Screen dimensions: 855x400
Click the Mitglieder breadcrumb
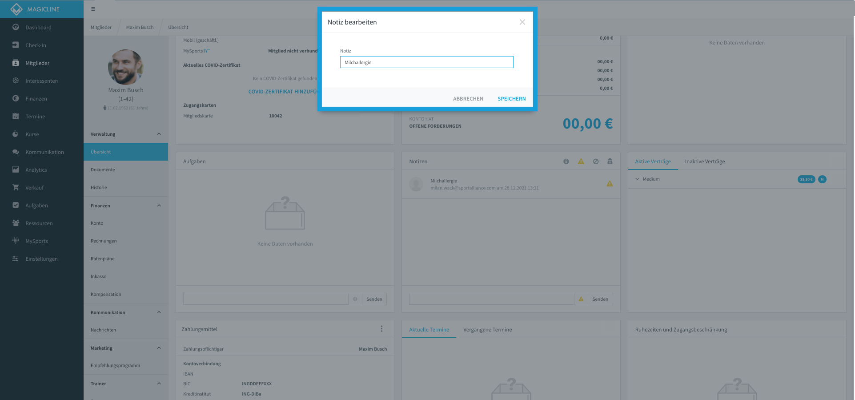coord(101,28)
